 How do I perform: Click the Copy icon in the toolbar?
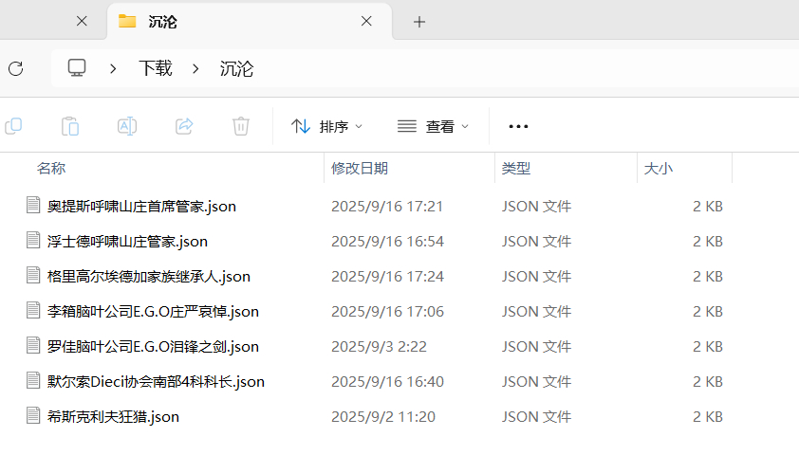click(x=13, y=126)
